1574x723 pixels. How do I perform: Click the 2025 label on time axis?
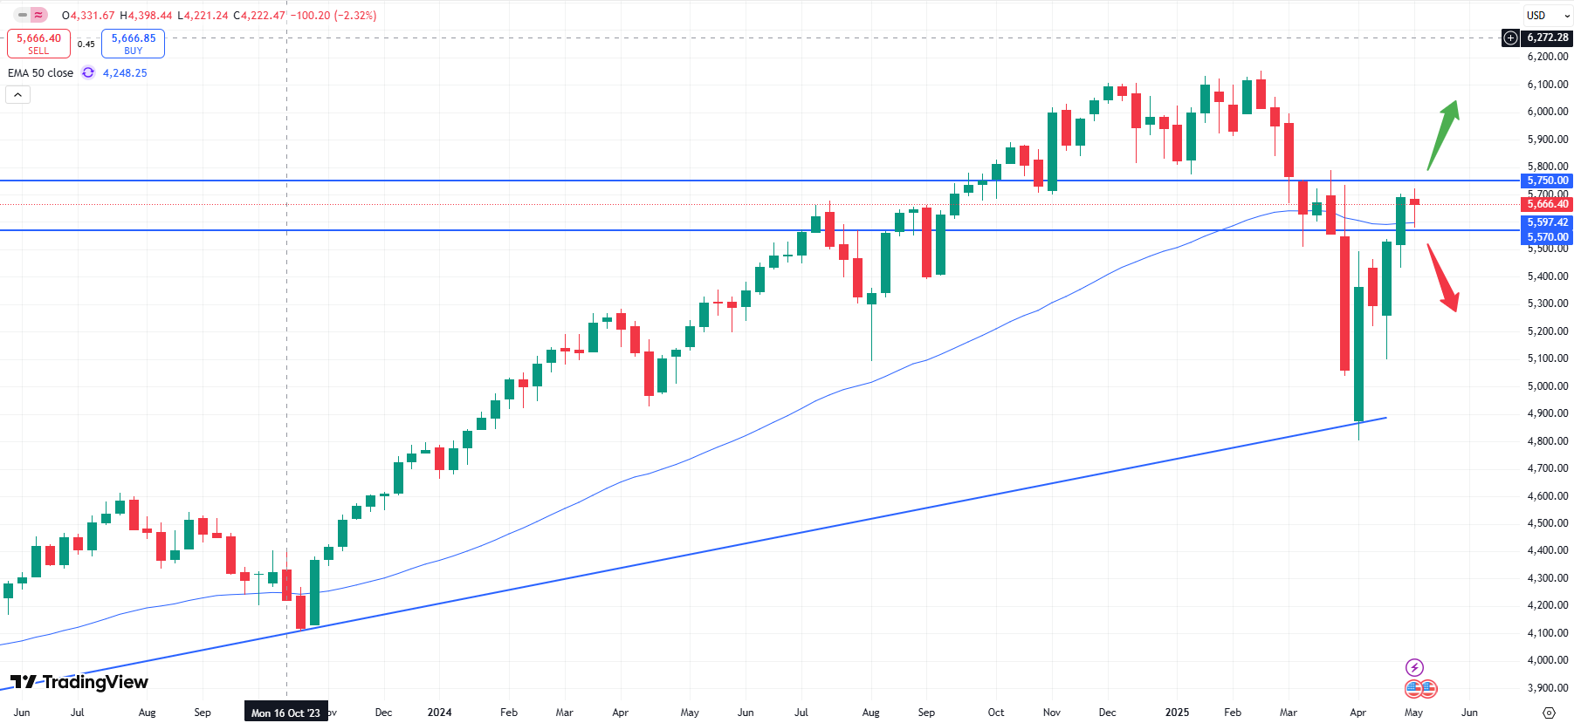click(x=1177, y=713)
